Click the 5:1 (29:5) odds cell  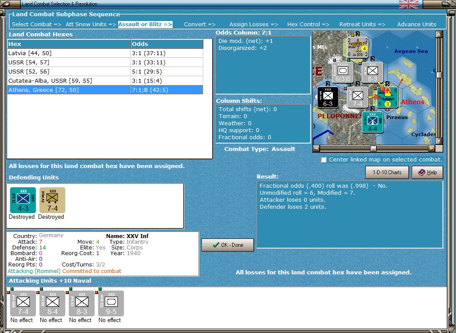click(167, 71)
